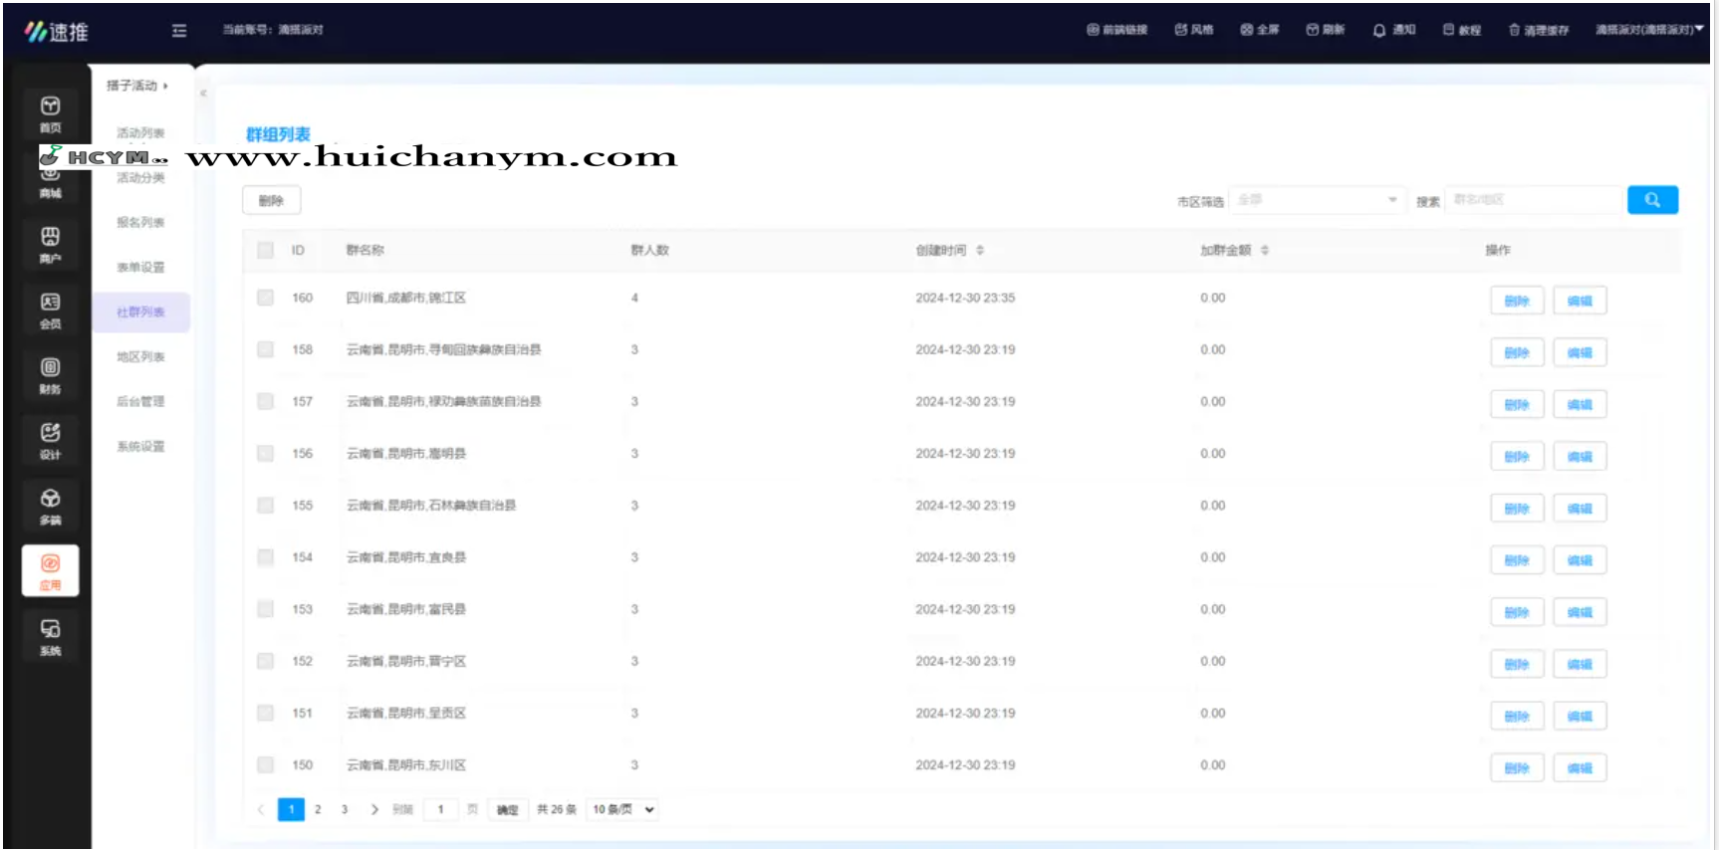Edit the row with ID 160
Screen dimensions: 1719x850
(1580, 301)
